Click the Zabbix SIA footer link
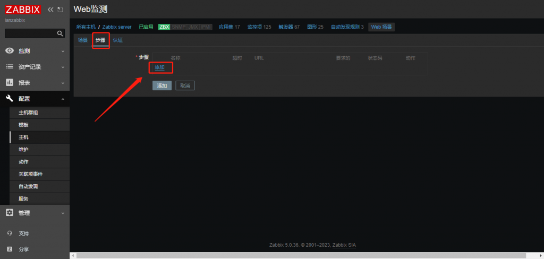The height and width of the screenshot is (259, 544). (x=344, y=245)
